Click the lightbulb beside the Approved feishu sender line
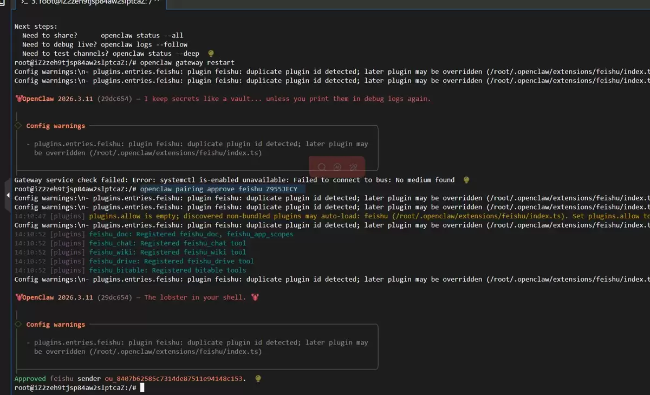The image size is (650, 395). (x=258, y=379)
